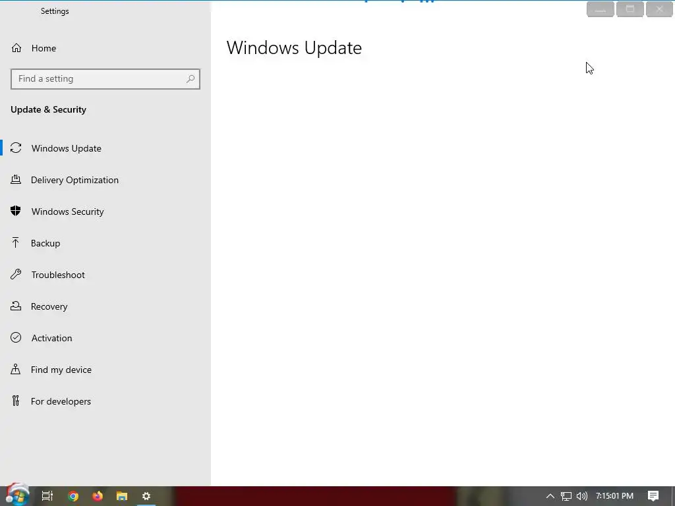Screen dimensions: 675x506
Task: Close the Settings window
Action: pos(659,9)
